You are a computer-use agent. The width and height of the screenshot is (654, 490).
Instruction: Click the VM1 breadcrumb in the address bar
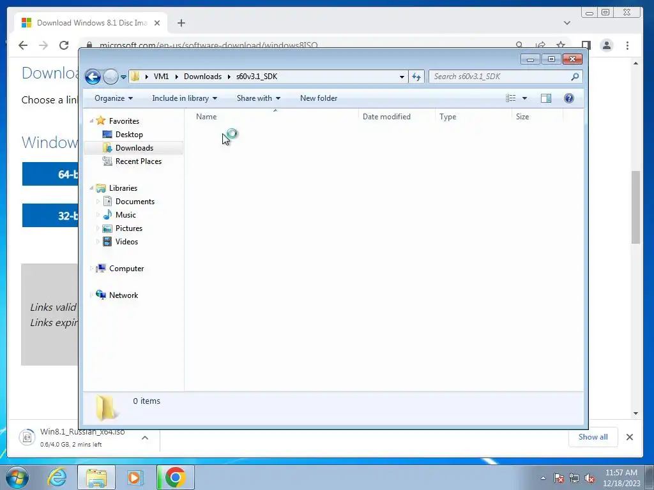click(161, 77)
